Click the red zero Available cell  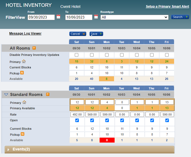[x=107, y=140]
